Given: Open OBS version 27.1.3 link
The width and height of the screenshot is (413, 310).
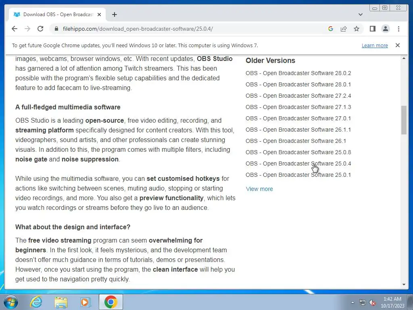Looking at the screenshot, I should pyautogui.click(x=298, y=107).
